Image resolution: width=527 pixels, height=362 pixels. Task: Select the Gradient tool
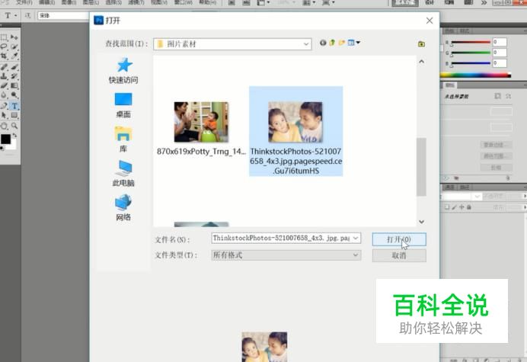(14, 86)
